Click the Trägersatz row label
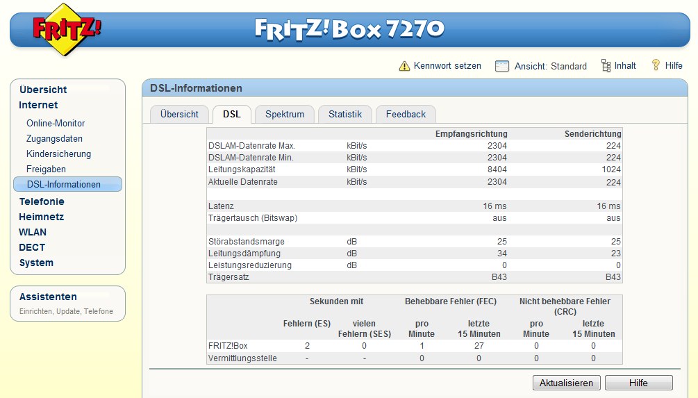The height and width of the screenshot is (398, 698). [228, 277]
